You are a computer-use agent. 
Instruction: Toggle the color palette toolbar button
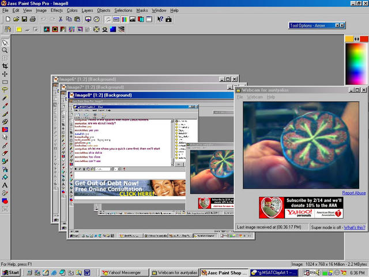coord(125,19)
